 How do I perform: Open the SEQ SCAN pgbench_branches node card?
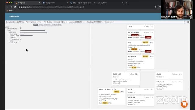click(x=140, y=101)
